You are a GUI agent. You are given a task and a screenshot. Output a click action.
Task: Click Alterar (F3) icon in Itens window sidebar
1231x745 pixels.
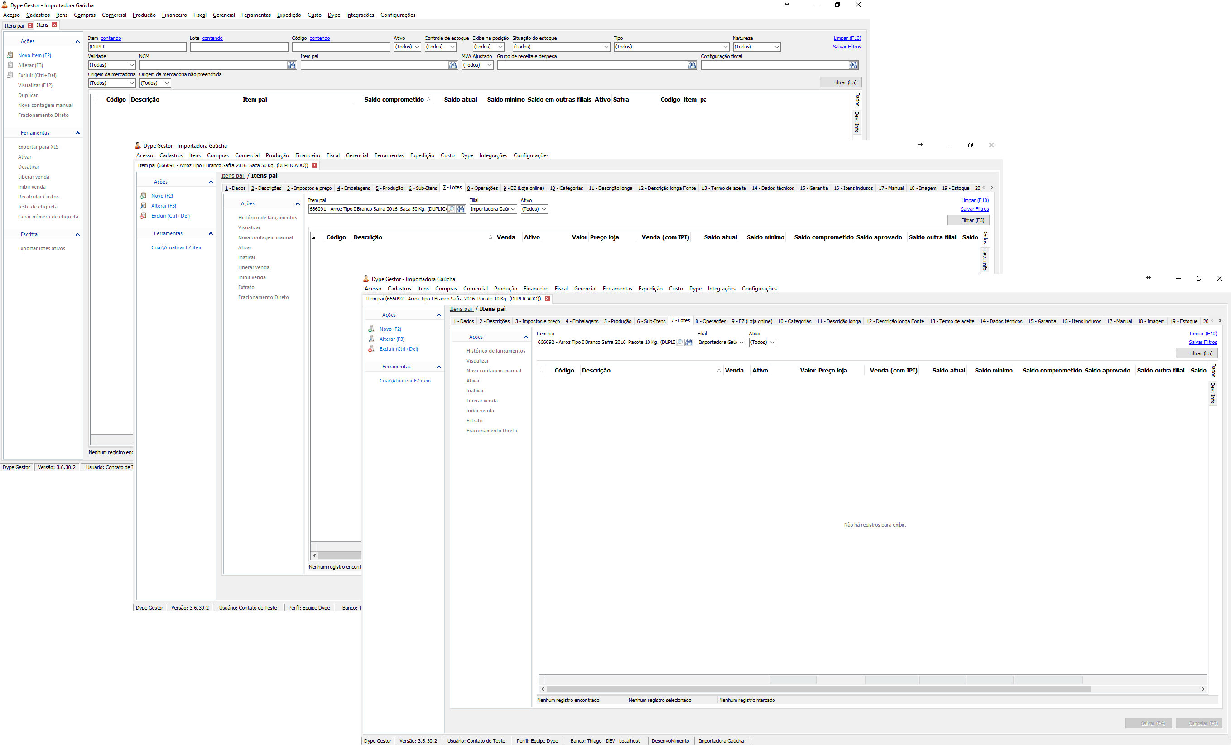(10, 65)
